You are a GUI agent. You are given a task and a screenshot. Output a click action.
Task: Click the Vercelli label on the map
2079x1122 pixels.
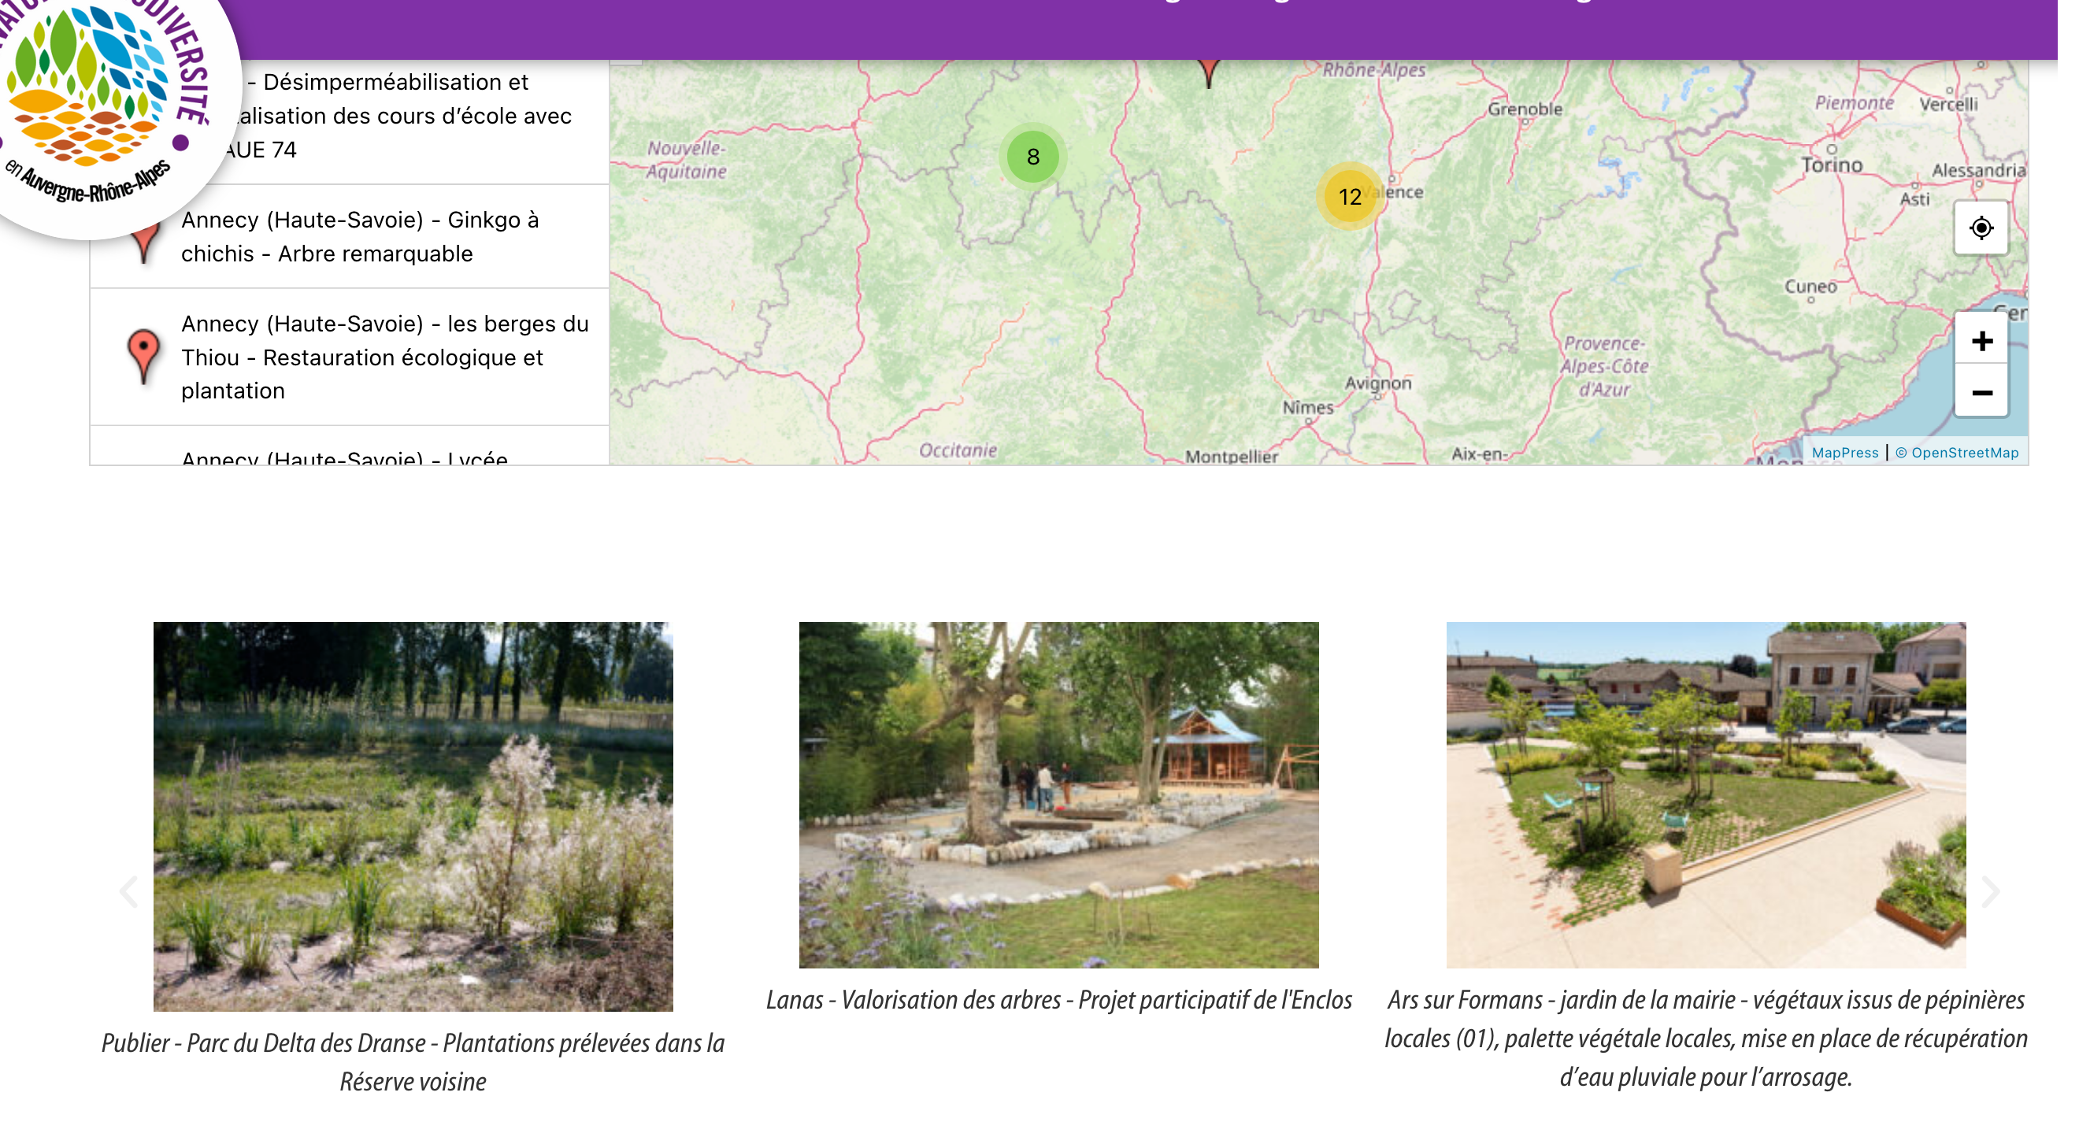[x=1947, y=104]
